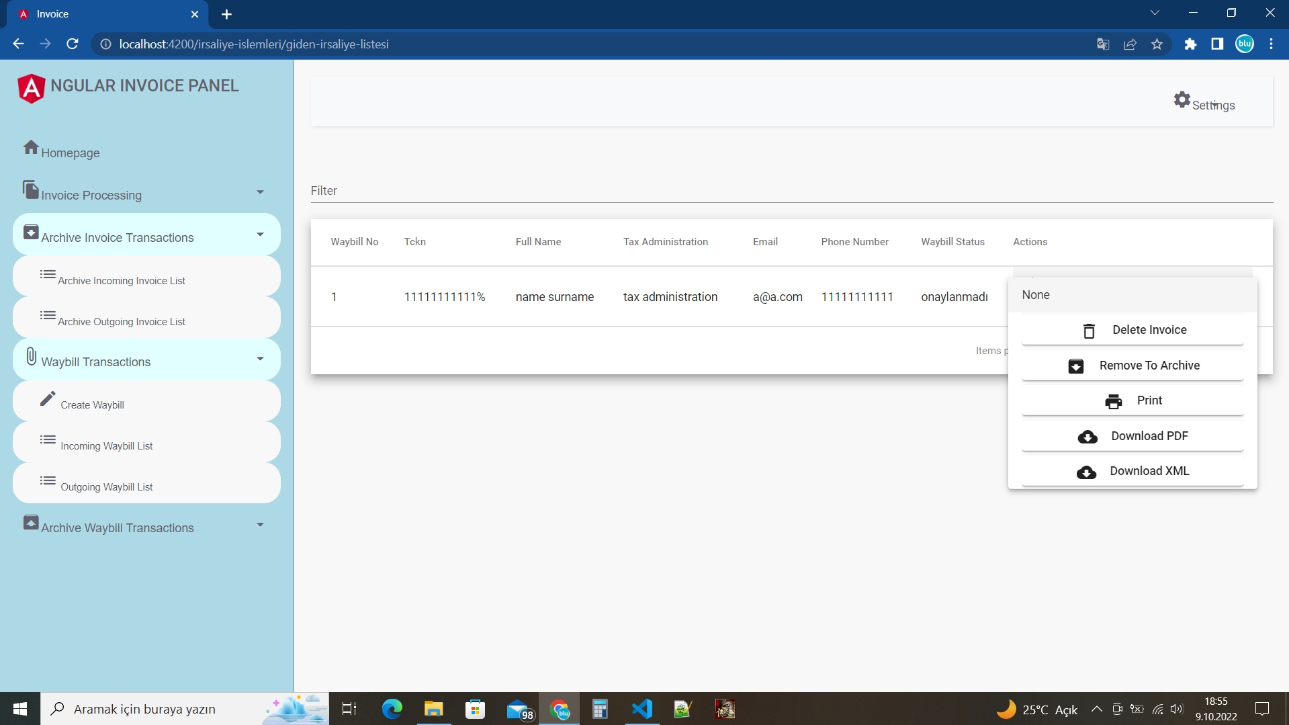The width and height of the screenshot is (1289, 725).
Task: Click list icon of Incoming Waybill List
Action: (x=47, y=439)
